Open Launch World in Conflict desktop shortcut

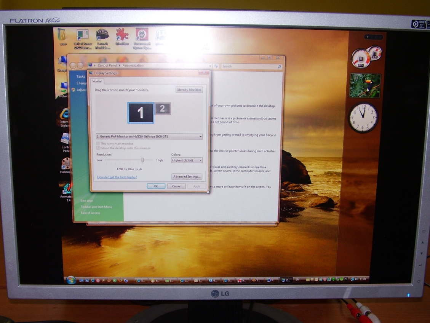pyautogui.click(x=102, y=39)
